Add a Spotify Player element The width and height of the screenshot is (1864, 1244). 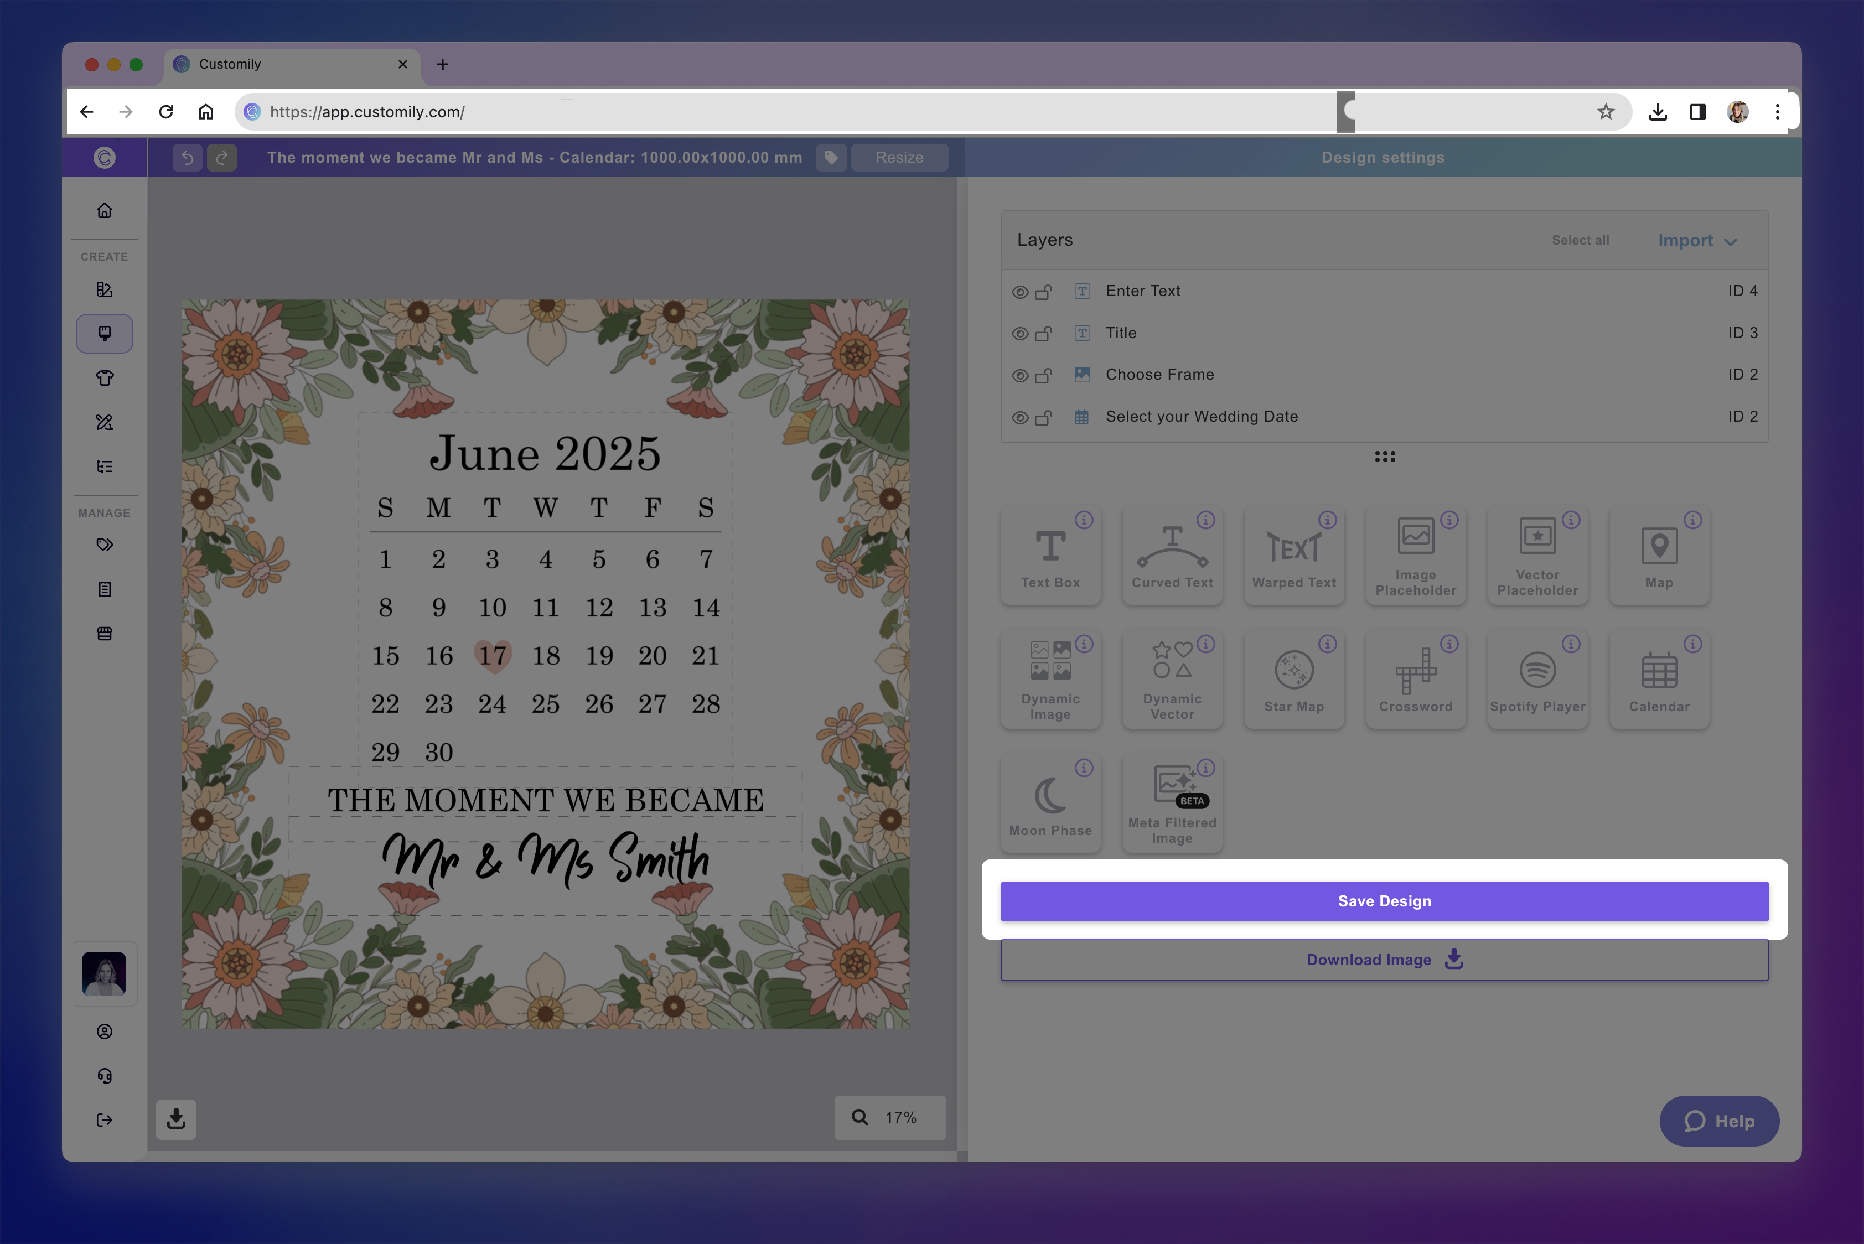pos(1537,680)
